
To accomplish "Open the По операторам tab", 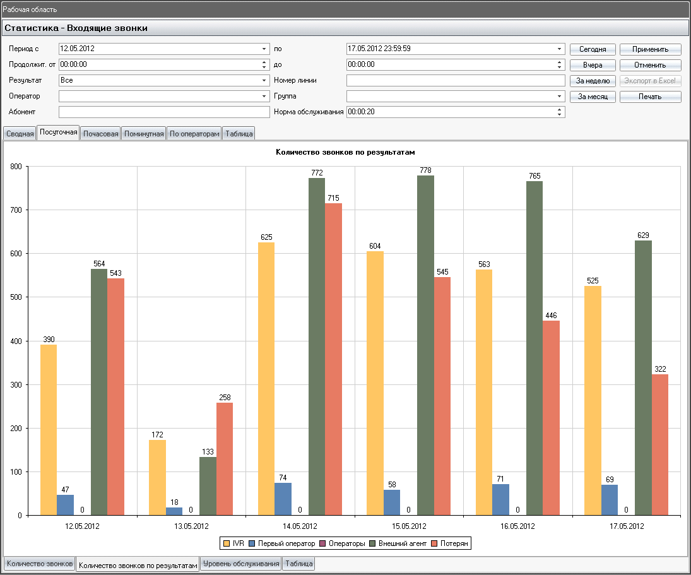I will click(194, 134).
